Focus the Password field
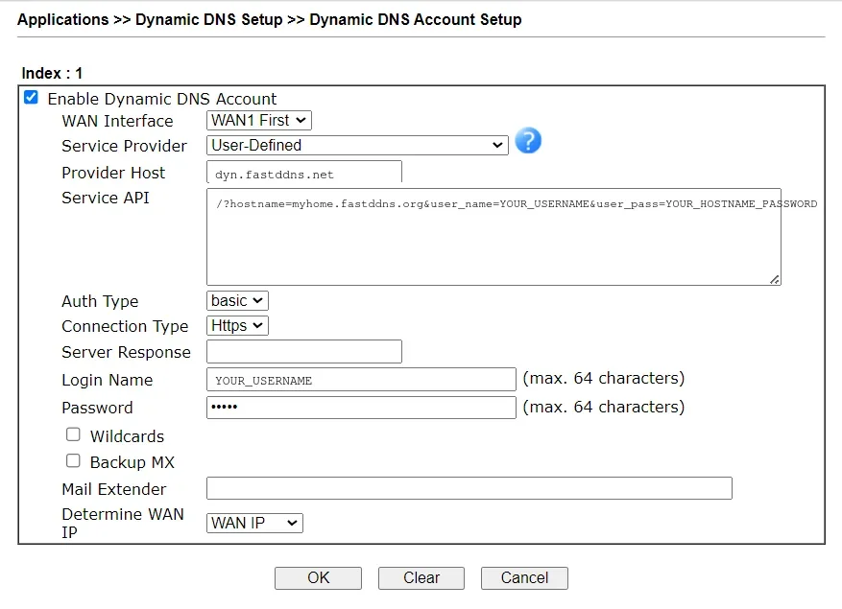842x609 pixels. click(361, 408)
